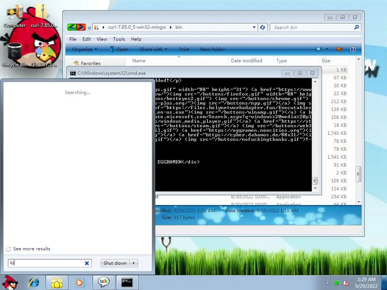Click the cmd scrollbar down arrow
Image resolution: width=387 pixels, height=290 pixels.
pos(315,188)
